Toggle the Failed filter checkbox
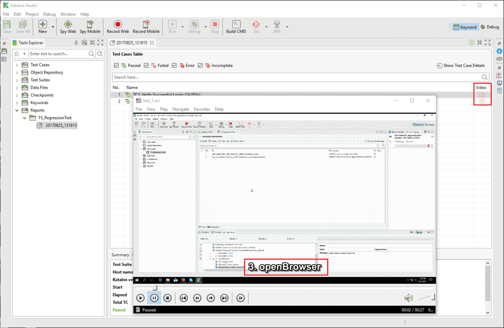Viewport: 504px width, 328px height. [x=146, y=65]
